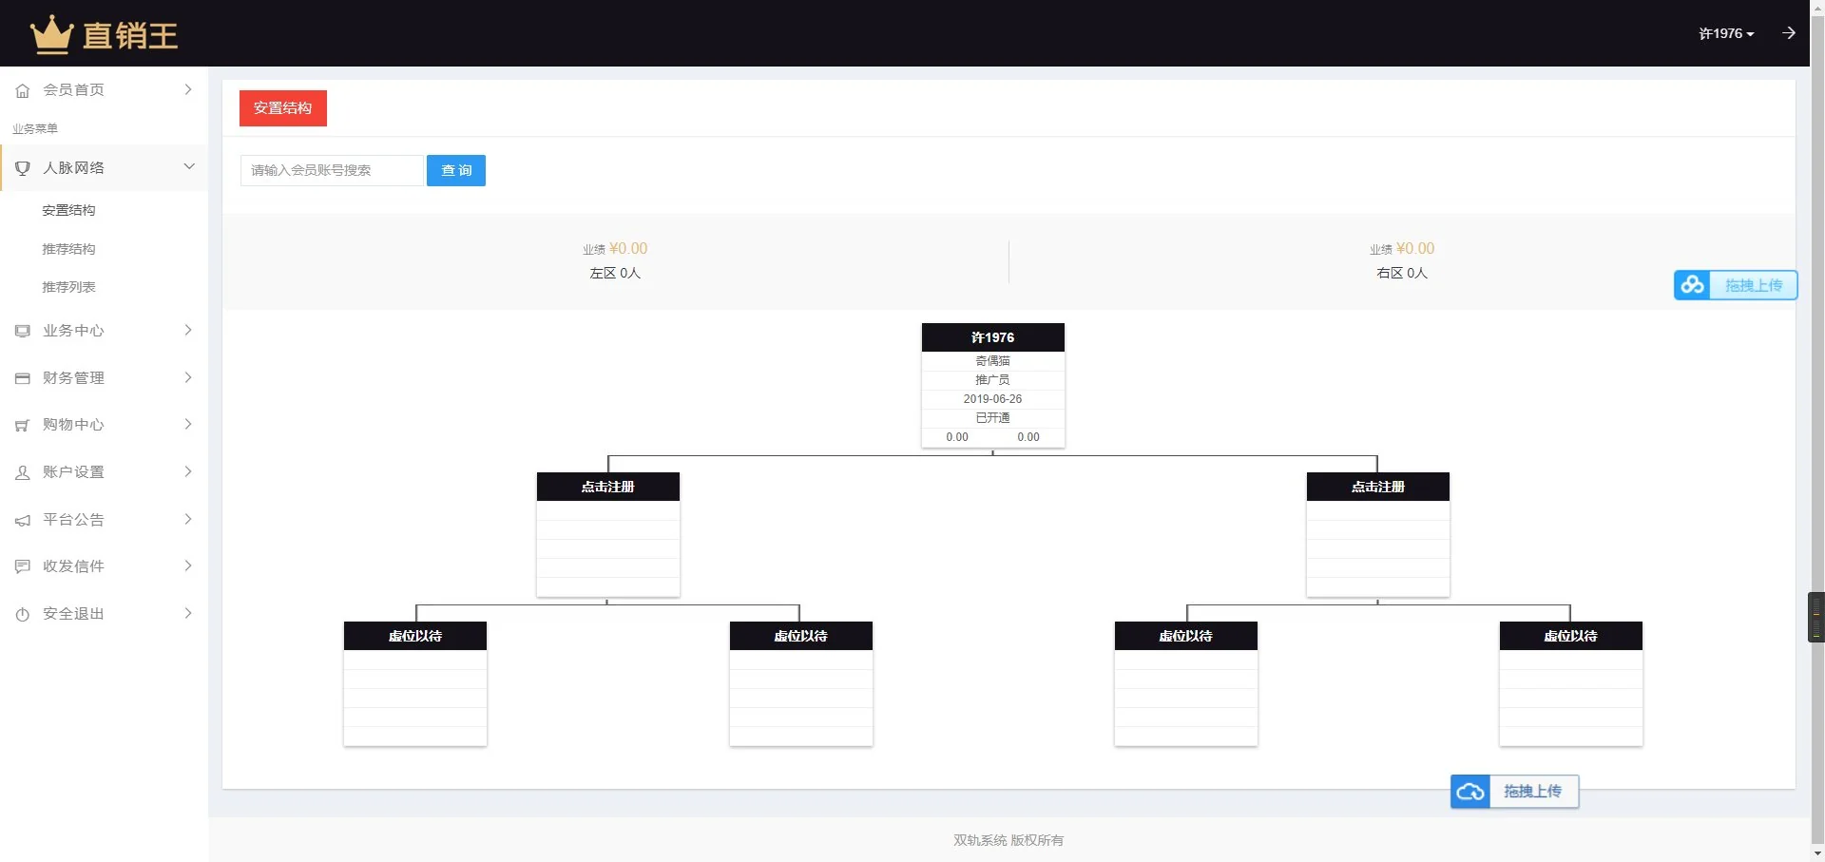Viewport: 1825px width, 862px height.
Task: Click the blue 查询 button
Action: [455, 170]
